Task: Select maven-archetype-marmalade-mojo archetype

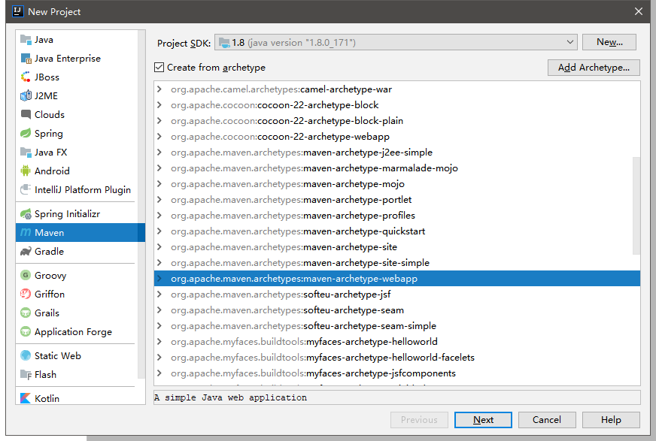Action: [x=397, y=168]
